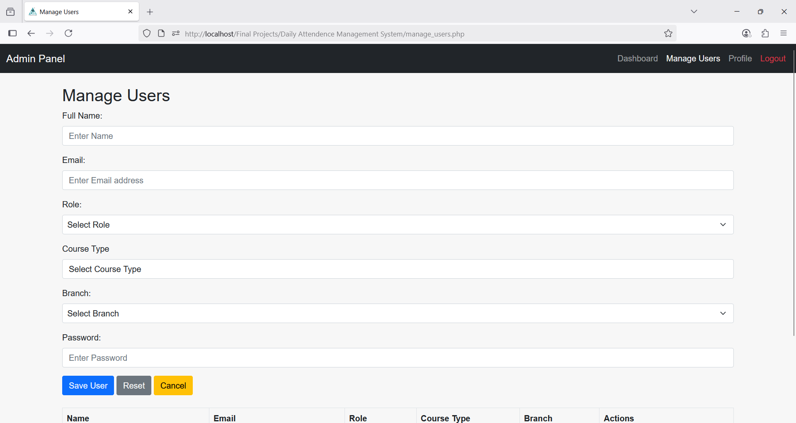This screenshot has height=423, width=796.
Task: Click the browser reload page icon
Action: 68,33
